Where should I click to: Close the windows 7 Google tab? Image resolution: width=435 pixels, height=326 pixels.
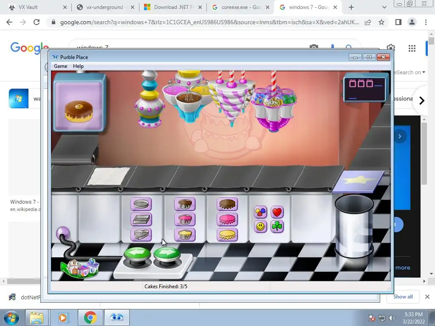point(335,7)
